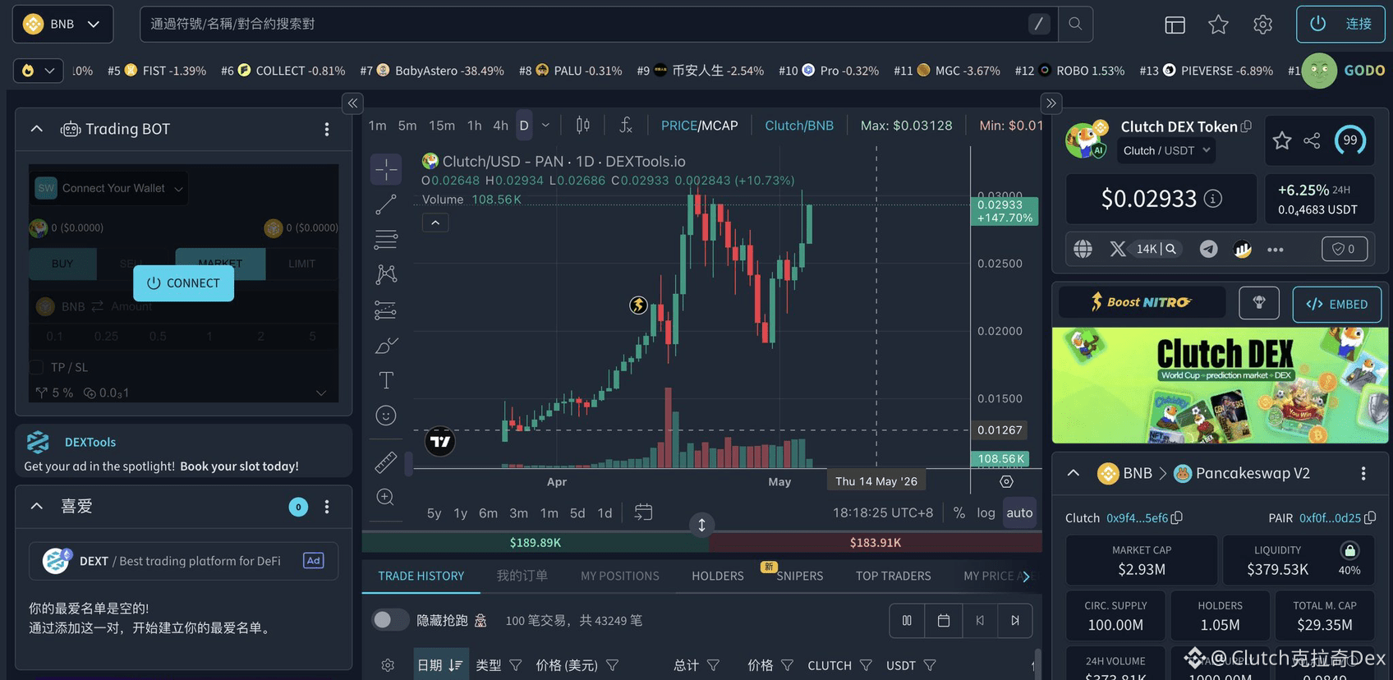The image size is (1393, 680).
Task: Open favorites star in top header
Action: click(1219, 25)
